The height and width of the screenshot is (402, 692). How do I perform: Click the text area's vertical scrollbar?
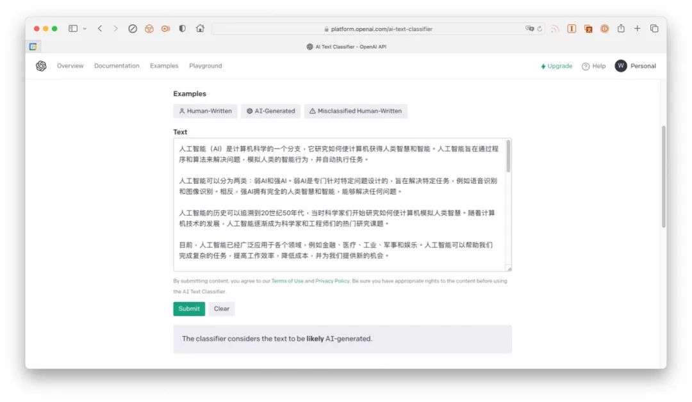pos(508,157)
